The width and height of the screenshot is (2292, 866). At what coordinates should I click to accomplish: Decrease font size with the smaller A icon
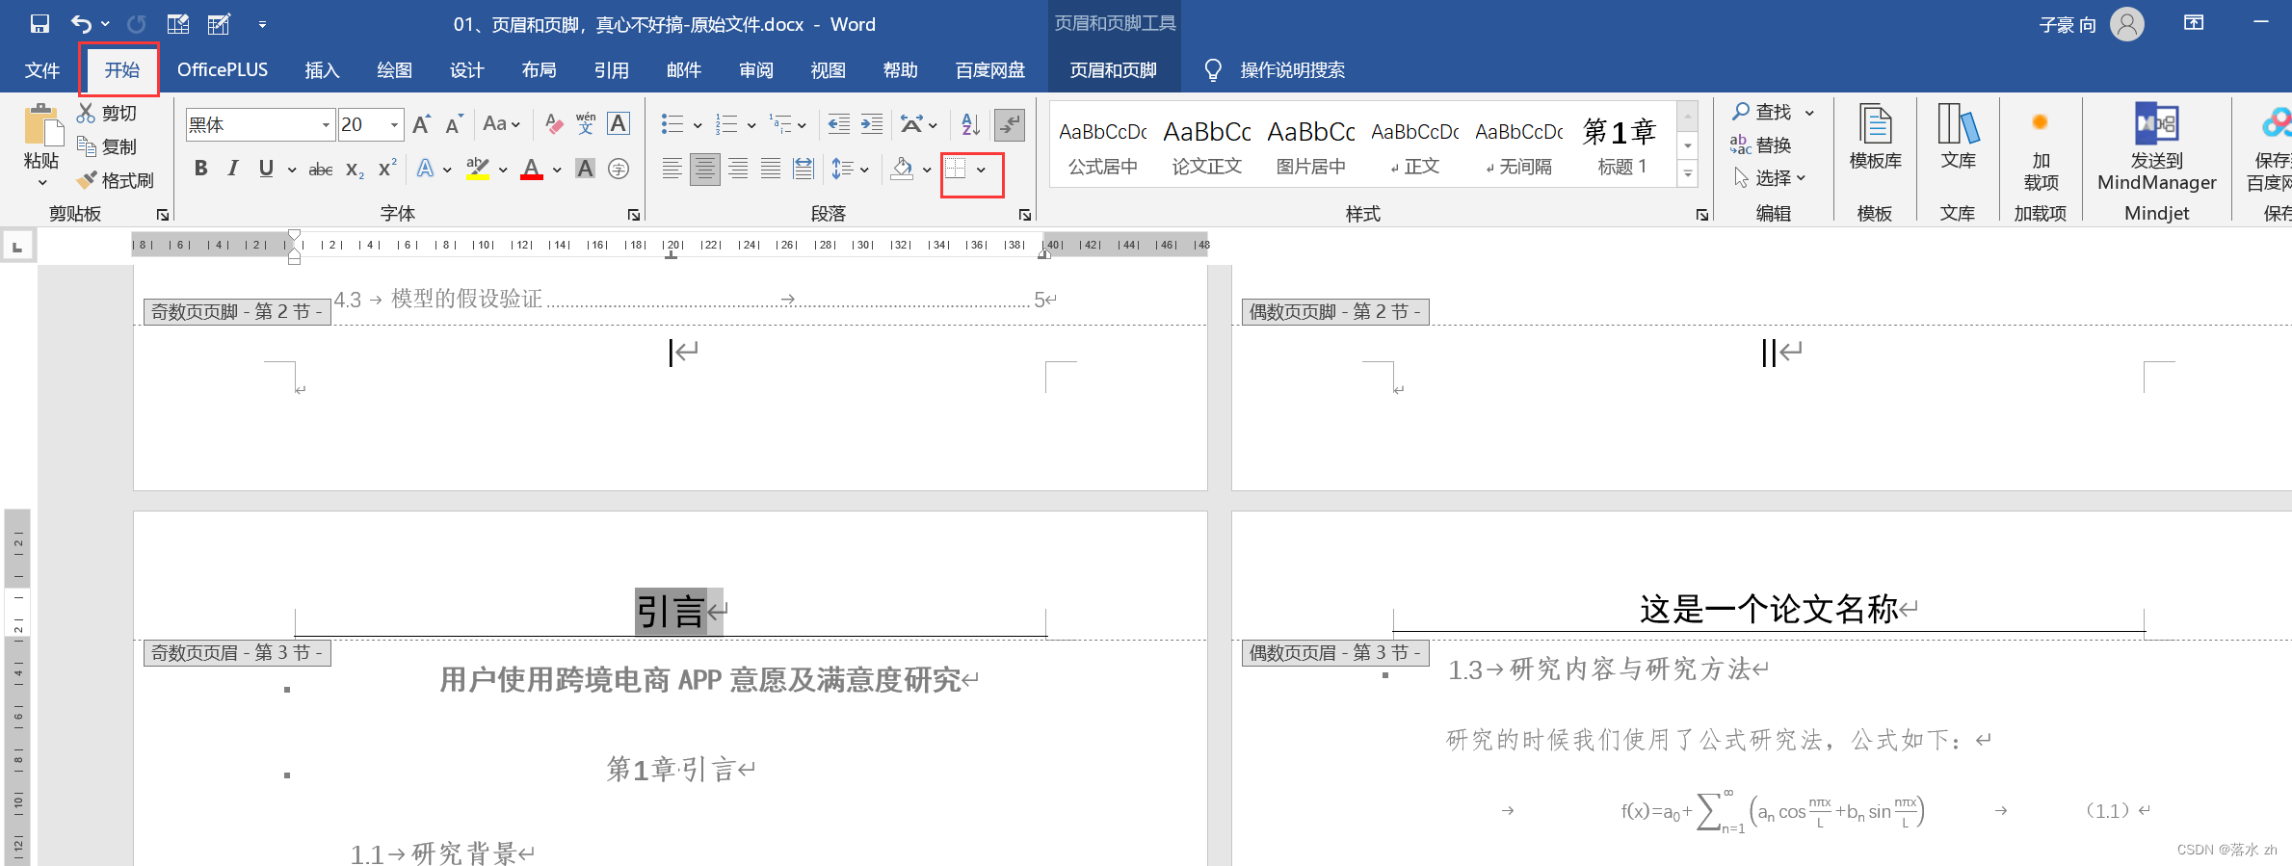click(454, 124)
